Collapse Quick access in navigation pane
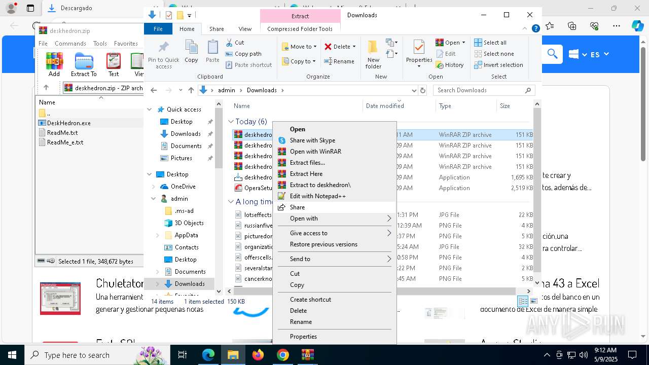The height and width of the screenshot is (365, 649). pos(150,109)
